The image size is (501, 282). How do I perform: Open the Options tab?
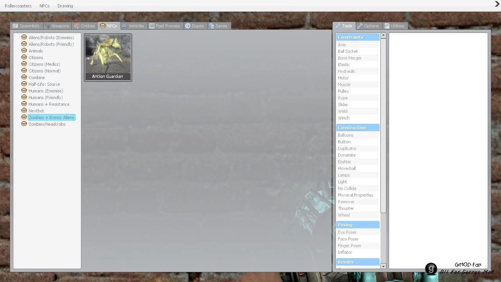[x=368, y=26]
